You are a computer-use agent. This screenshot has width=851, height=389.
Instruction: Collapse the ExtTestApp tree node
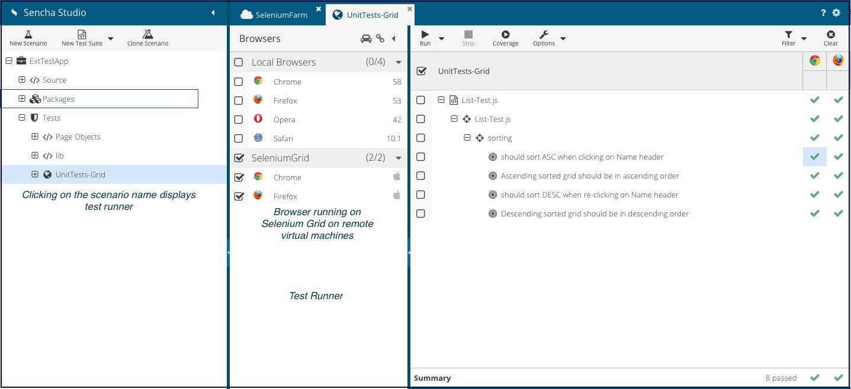(9, 61)
